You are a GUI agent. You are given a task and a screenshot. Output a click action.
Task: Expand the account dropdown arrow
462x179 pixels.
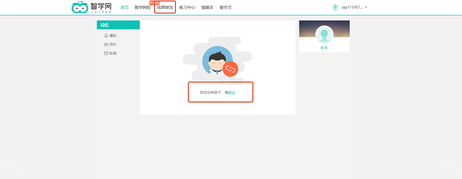(366, 7)
